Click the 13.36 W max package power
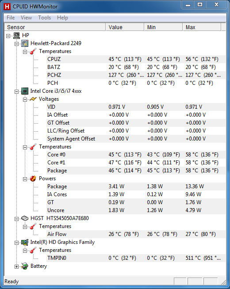Viewport: 230px width, 289px height. [195, 186]
